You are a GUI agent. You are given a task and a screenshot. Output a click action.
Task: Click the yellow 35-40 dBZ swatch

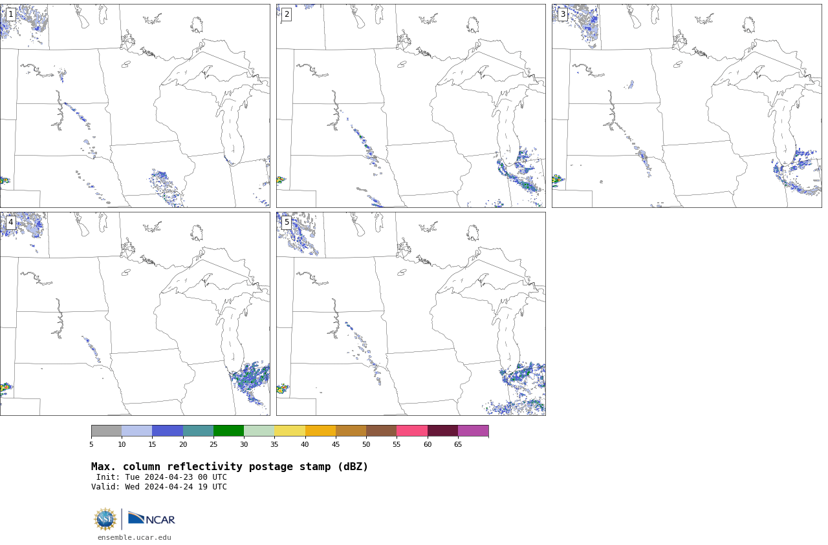290,431
